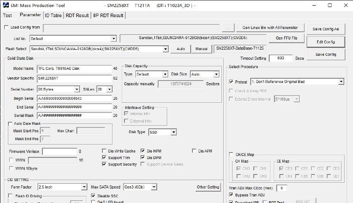Click the Model Name input field
353x203 pixels.
pos(74,69)
